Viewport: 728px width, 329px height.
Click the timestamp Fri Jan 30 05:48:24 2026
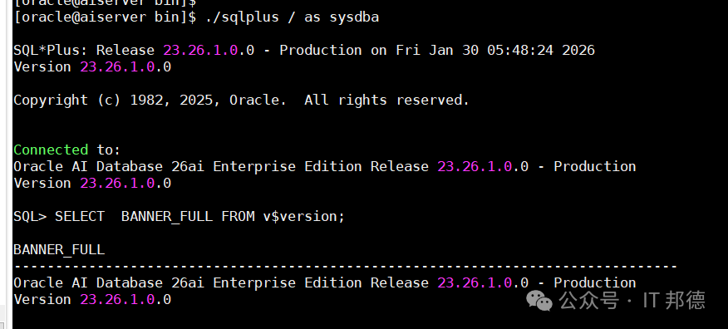(x=495, y=50)
